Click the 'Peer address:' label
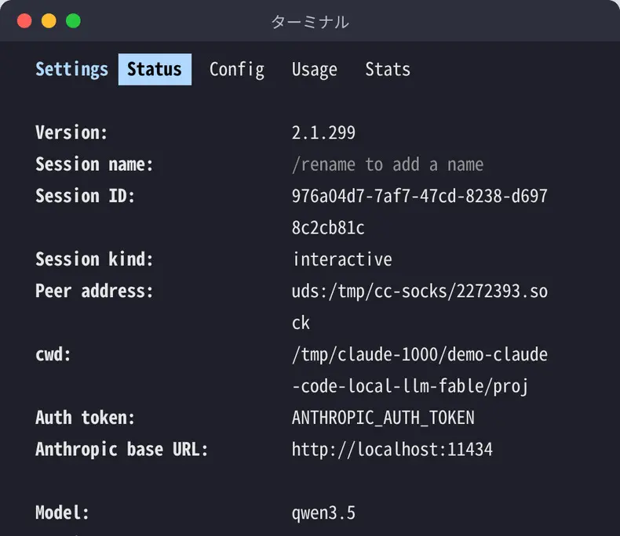The image size is (620, 536). coord(94,292)
